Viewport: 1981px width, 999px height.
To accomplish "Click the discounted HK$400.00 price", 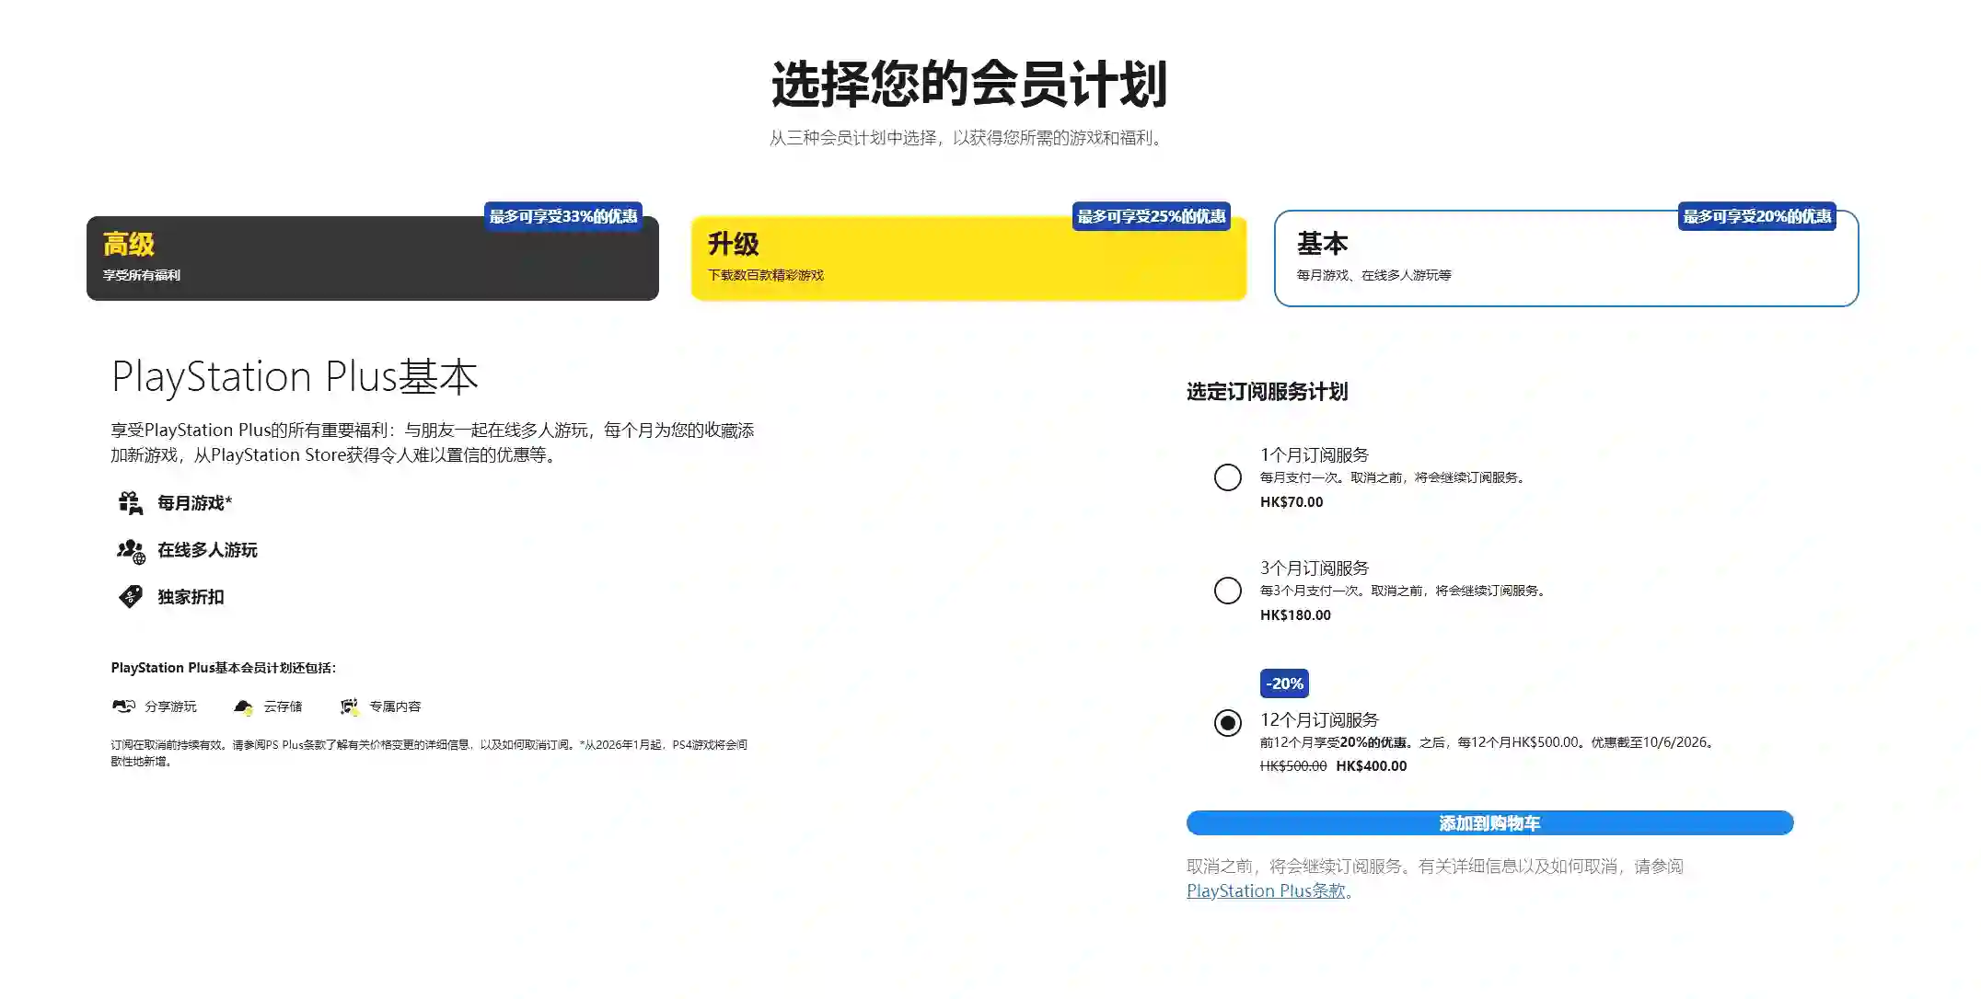I will [1372, 766].
